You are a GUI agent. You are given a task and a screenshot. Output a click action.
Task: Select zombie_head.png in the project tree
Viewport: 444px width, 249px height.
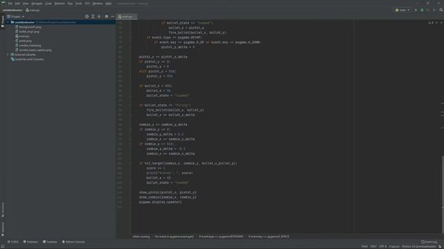click(x=30, y=46)
